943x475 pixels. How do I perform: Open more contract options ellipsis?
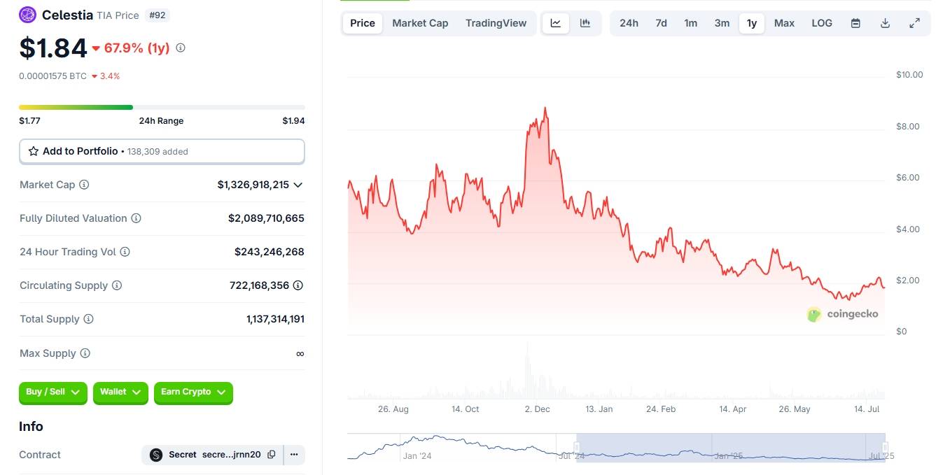pos(294,455)
